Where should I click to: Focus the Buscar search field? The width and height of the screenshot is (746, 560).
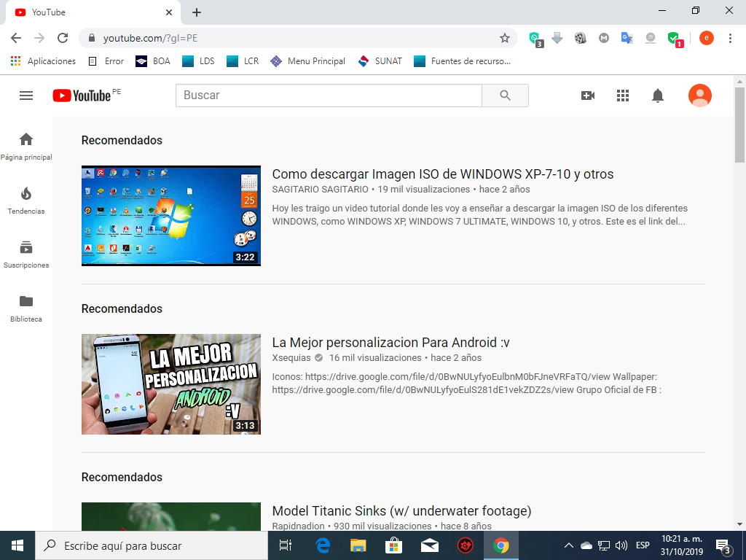click(x=329, y=96)
